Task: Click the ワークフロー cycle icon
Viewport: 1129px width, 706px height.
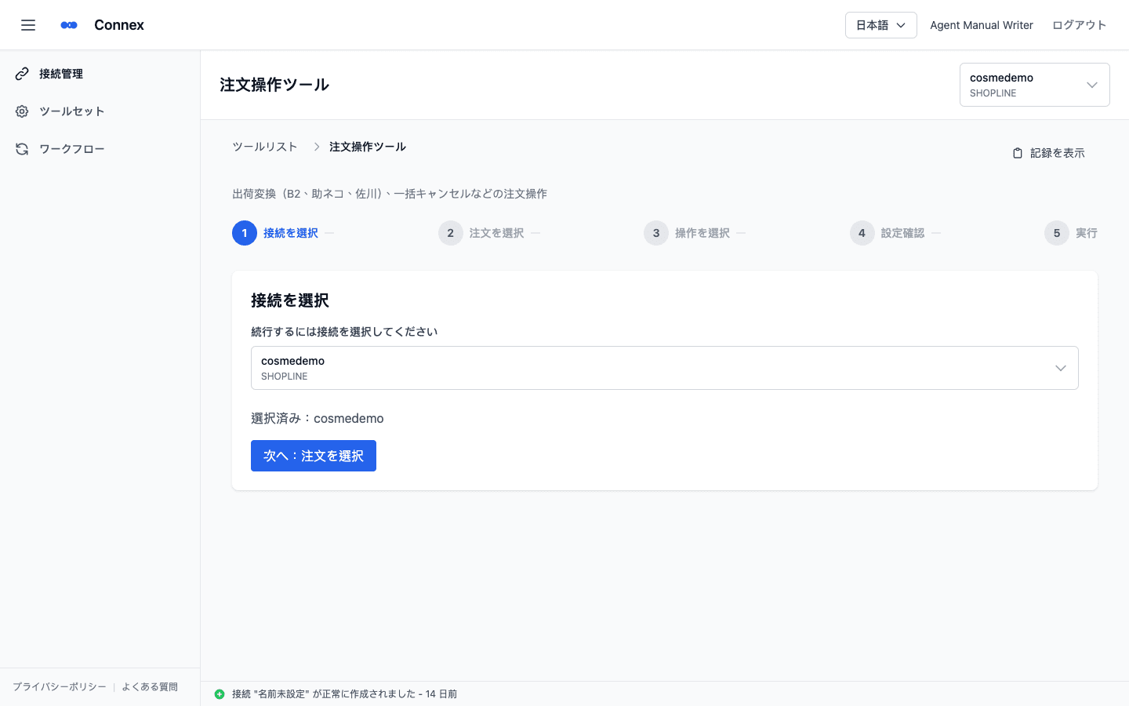Action: point(22,149)
